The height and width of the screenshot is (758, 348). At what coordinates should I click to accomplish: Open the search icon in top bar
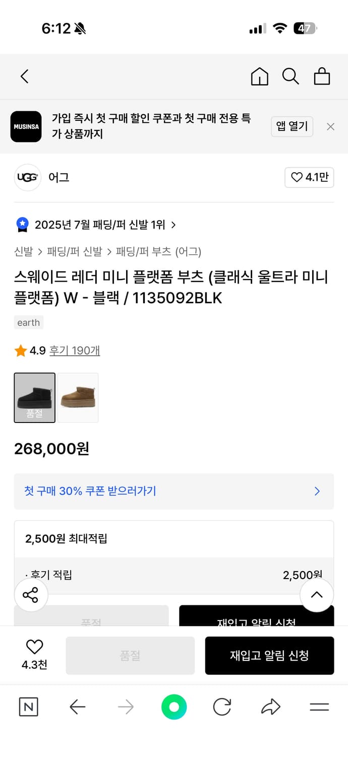coord(291,76)
